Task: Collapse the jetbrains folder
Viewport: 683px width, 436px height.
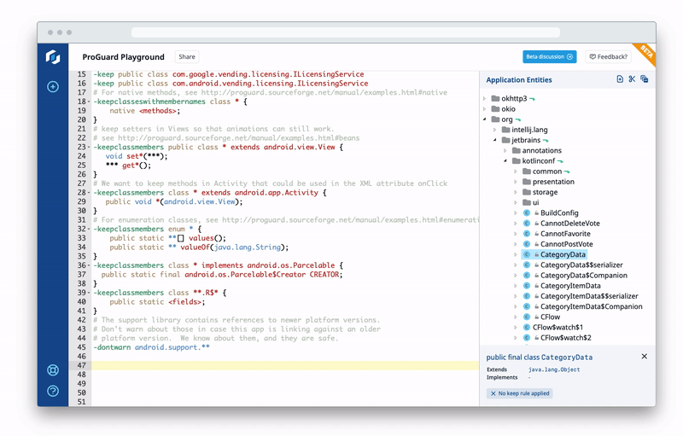Action: click(x=495, y=140)
